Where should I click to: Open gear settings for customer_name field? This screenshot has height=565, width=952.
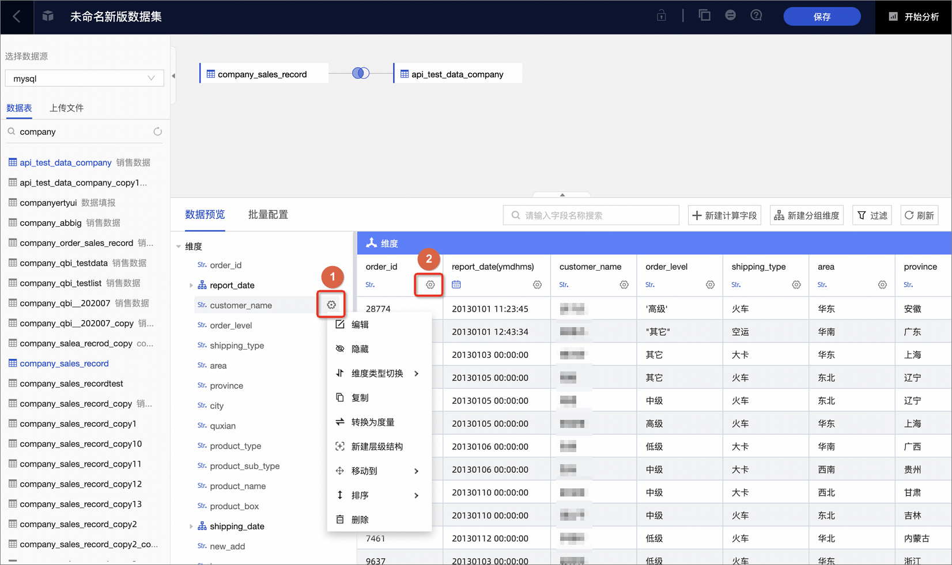(331, 305)
